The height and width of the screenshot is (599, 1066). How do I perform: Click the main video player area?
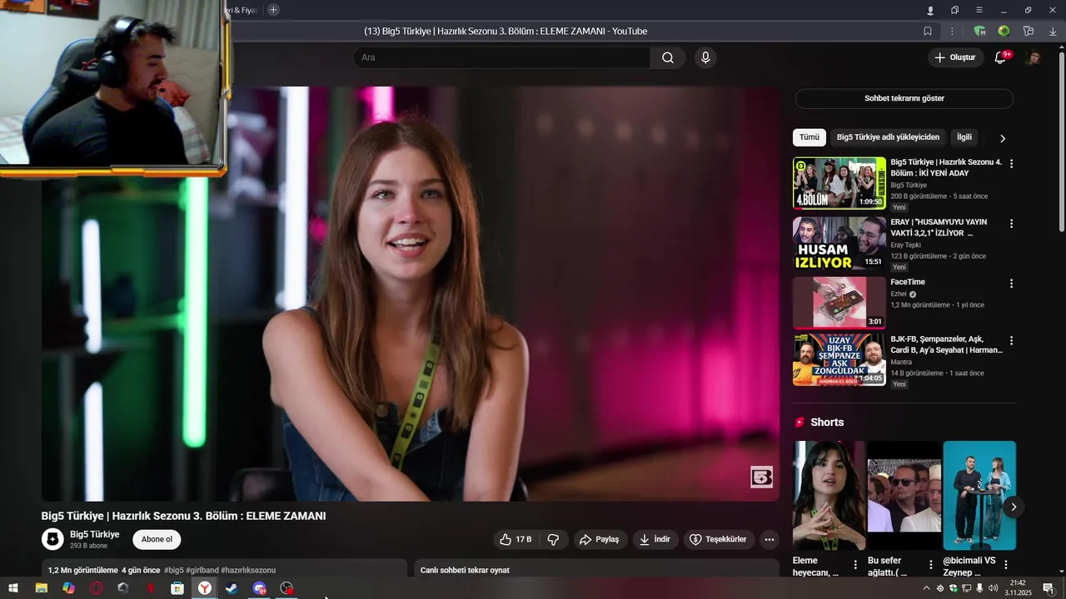click(x=410, y=294)
